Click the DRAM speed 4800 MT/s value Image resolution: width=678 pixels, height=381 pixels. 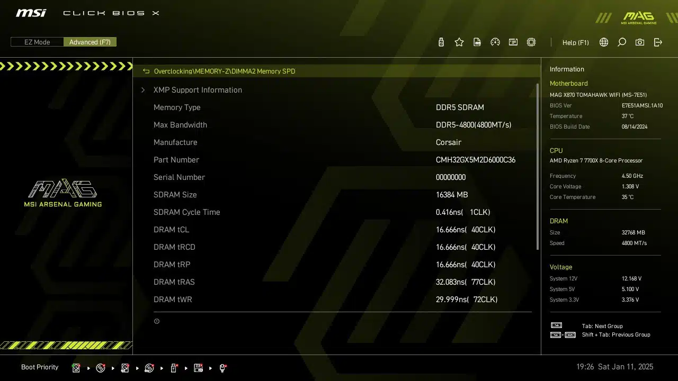634,243
